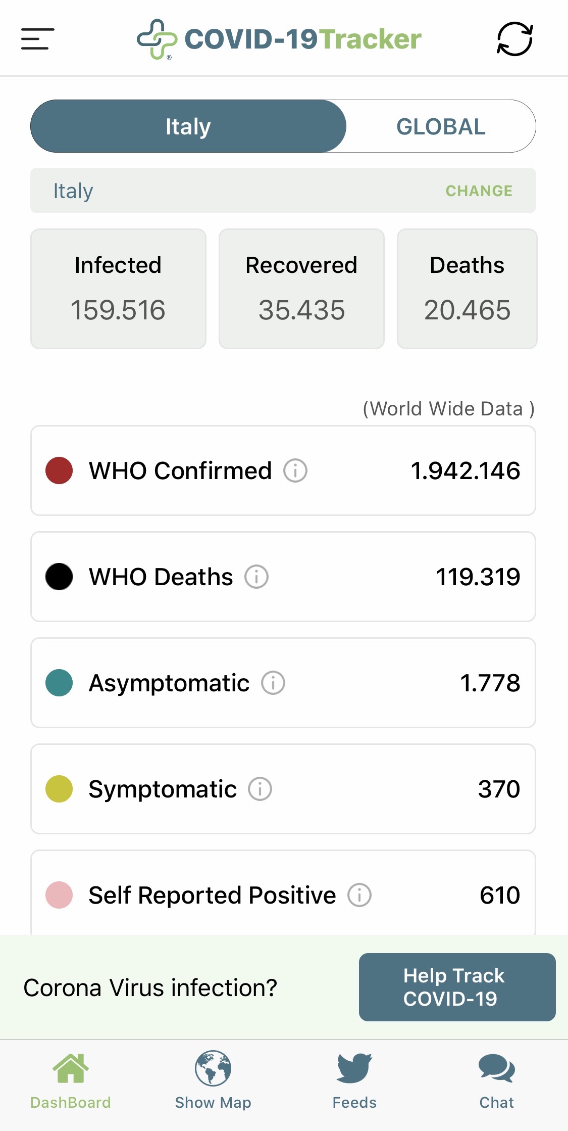The height and width of the screenshot is (1131, 568).
Task: View info icon beside Symptomatic
Action: [x=260, y=789]
